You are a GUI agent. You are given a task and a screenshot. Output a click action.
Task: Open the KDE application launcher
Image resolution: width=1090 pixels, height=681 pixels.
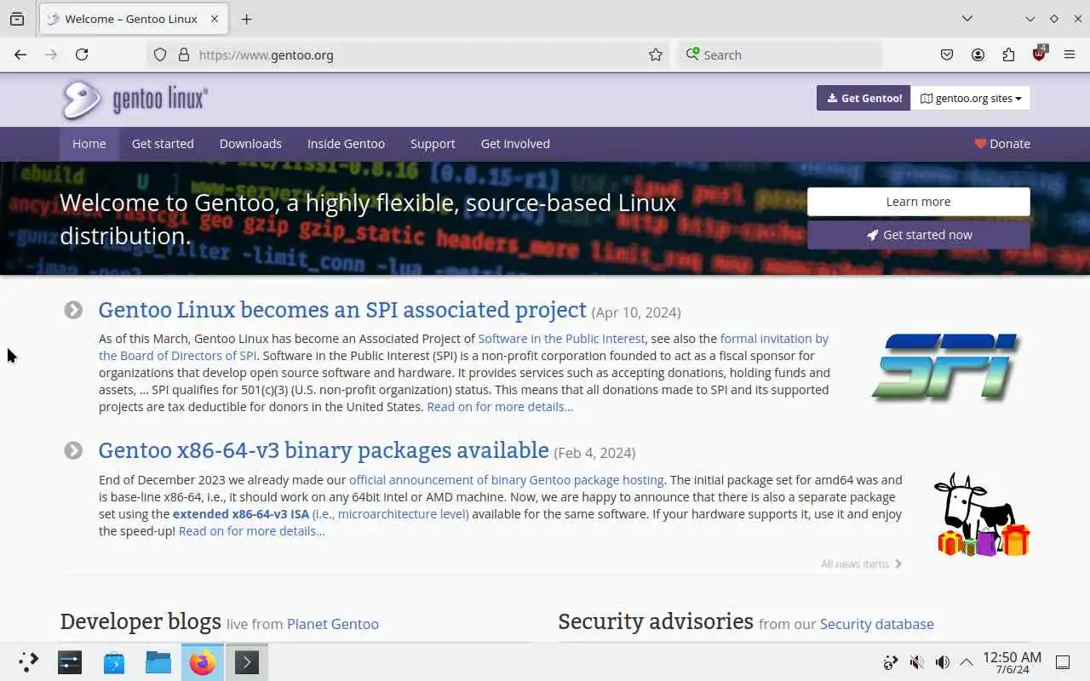pos(29,662)
